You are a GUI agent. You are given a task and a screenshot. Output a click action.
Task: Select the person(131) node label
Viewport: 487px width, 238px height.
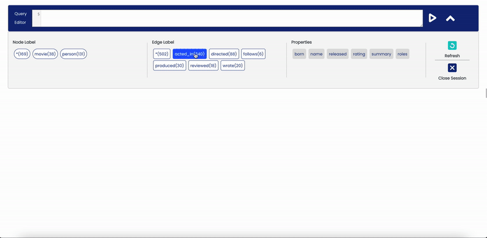click(74, 54)
